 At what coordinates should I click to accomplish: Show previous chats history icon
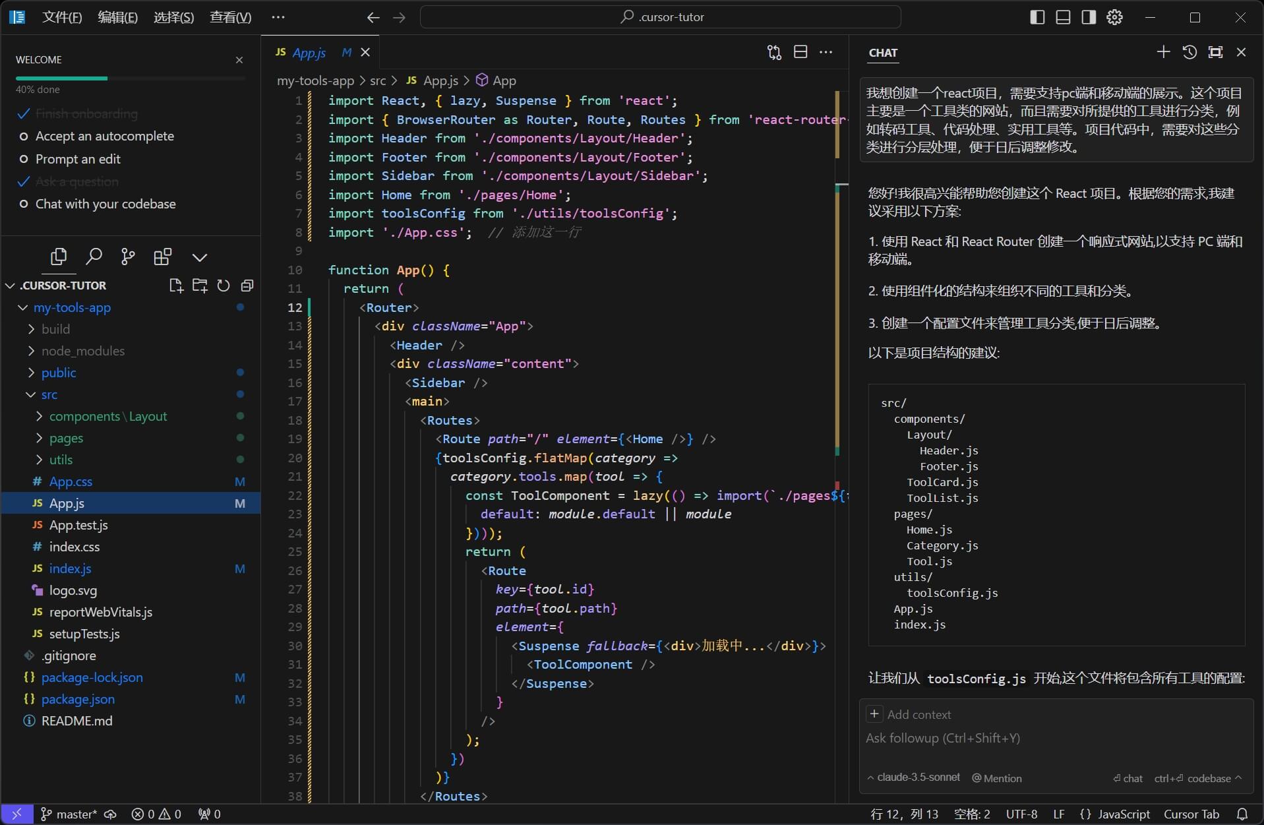pyautogui.click(x=1189, y=52)
